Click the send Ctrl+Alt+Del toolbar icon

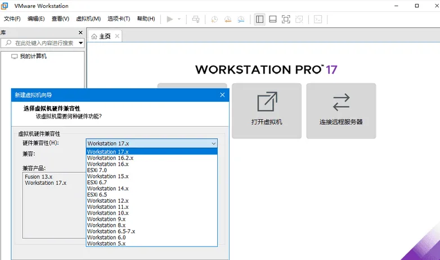[x=196, y=19]
